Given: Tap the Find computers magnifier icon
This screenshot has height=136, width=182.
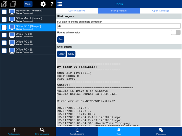Looking at the screenshot, I should (x=42, y=130).
